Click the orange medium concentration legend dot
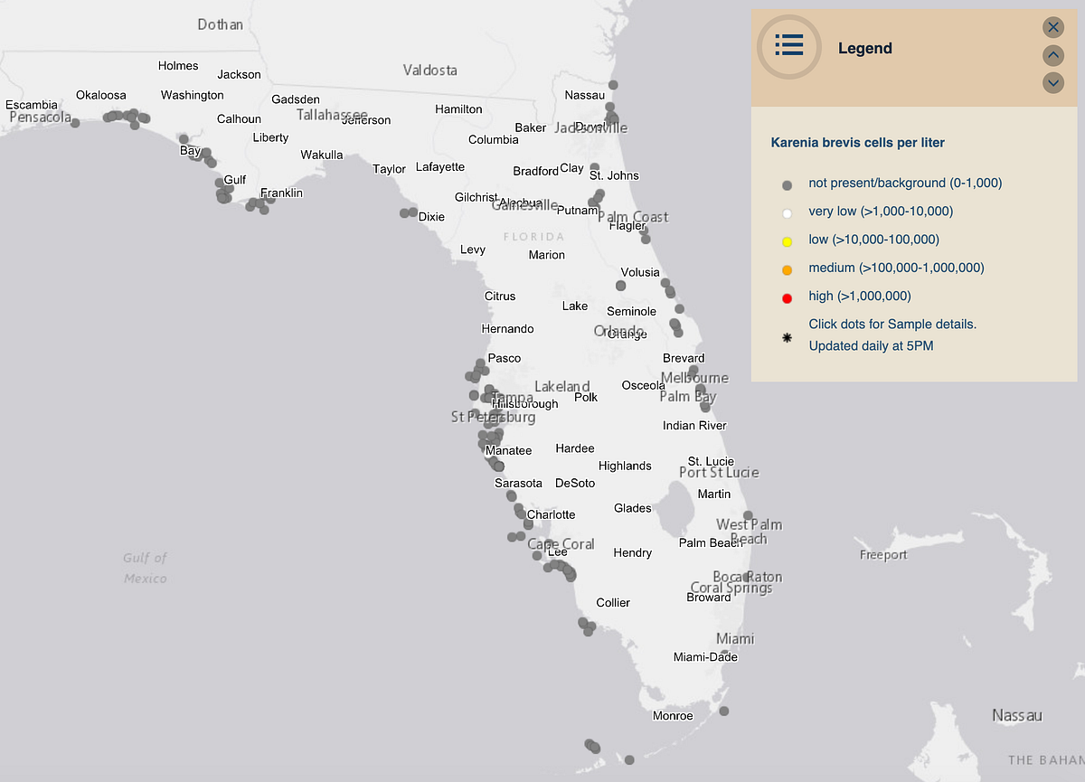The width and height of the screenshot is (1085, 782). click(x=788, y=269)
